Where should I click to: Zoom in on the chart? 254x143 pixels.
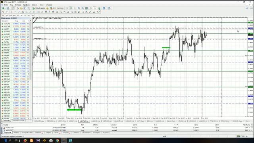(x=79, y=8)
